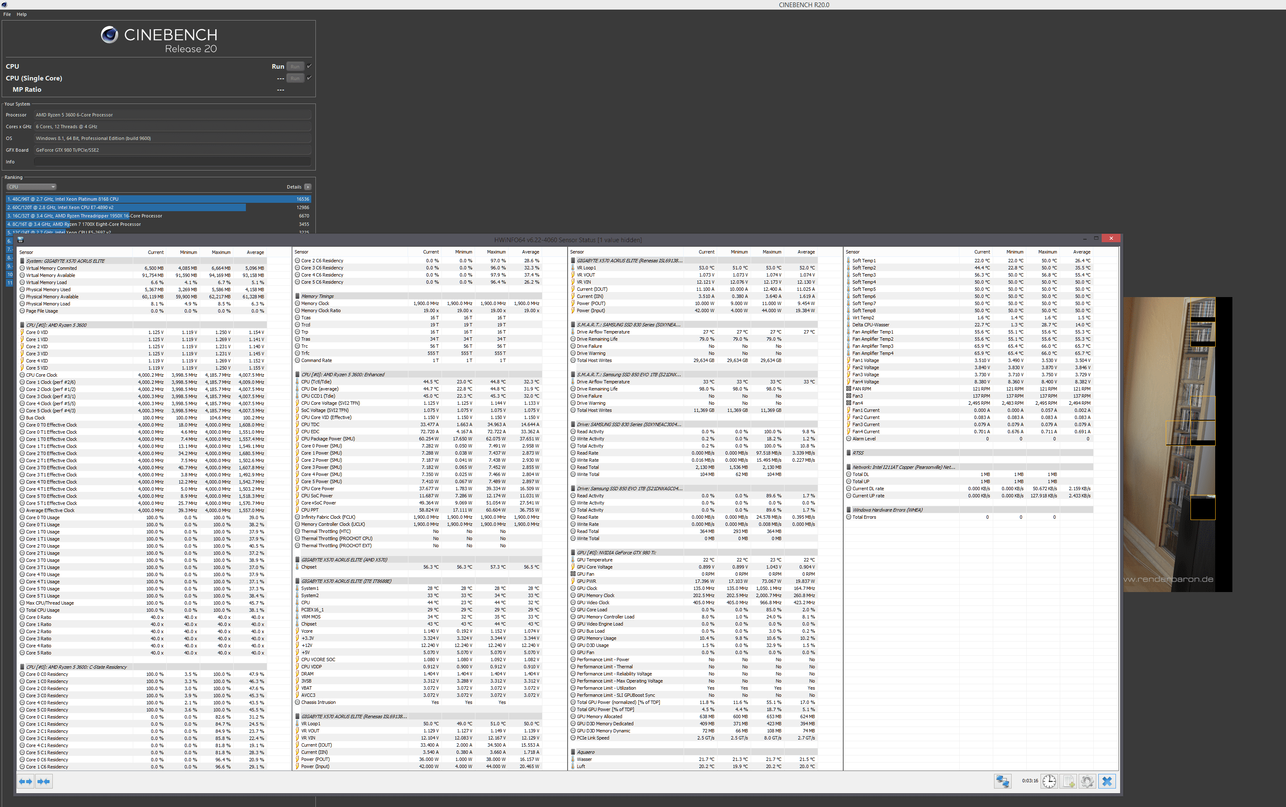
Task: Click the icon beside GPU [#0]: NVIDIA GeForce header
Action: 573,553
